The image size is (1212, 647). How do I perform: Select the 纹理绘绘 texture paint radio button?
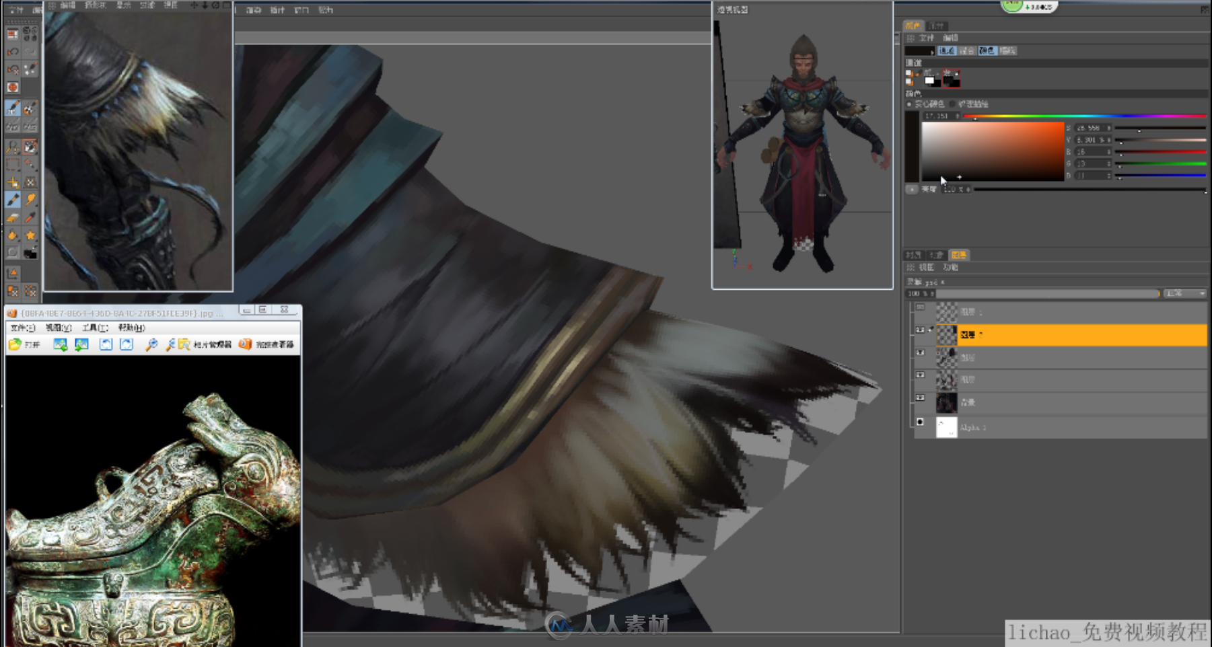click(952, 104)
